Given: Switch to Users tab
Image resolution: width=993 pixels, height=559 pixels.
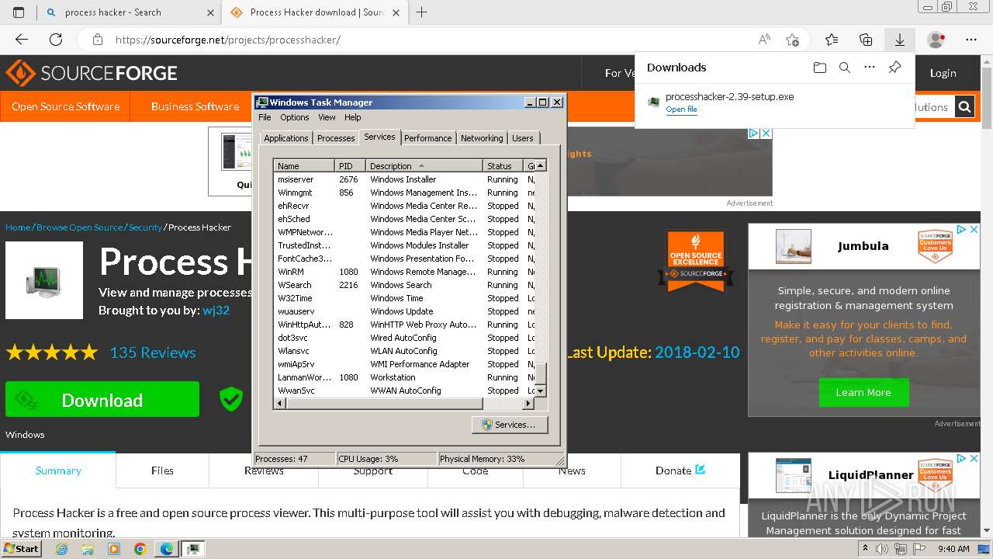Looking at the screenshot, I should 523,138.
